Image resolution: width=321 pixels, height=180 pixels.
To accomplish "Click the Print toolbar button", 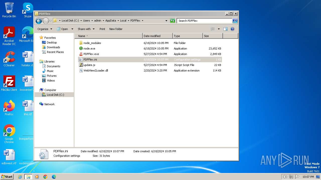I will 102,29.
